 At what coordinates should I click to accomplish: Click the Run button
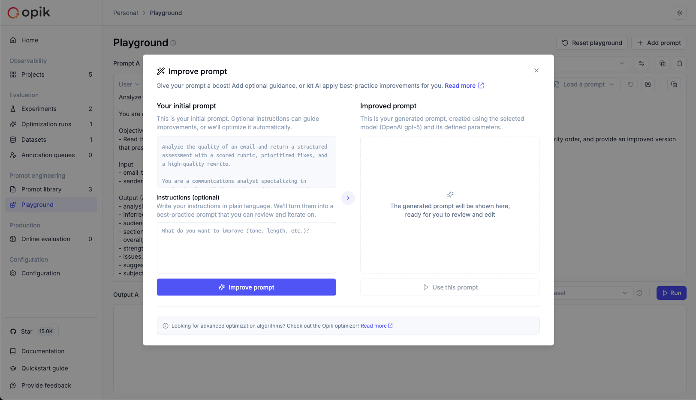point(671,293)
